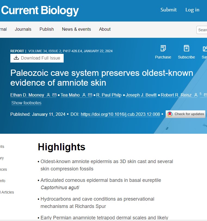This screenshot has width=207, height=221.
Task: Open the Publish menu
Action: [x=47, y=29]
